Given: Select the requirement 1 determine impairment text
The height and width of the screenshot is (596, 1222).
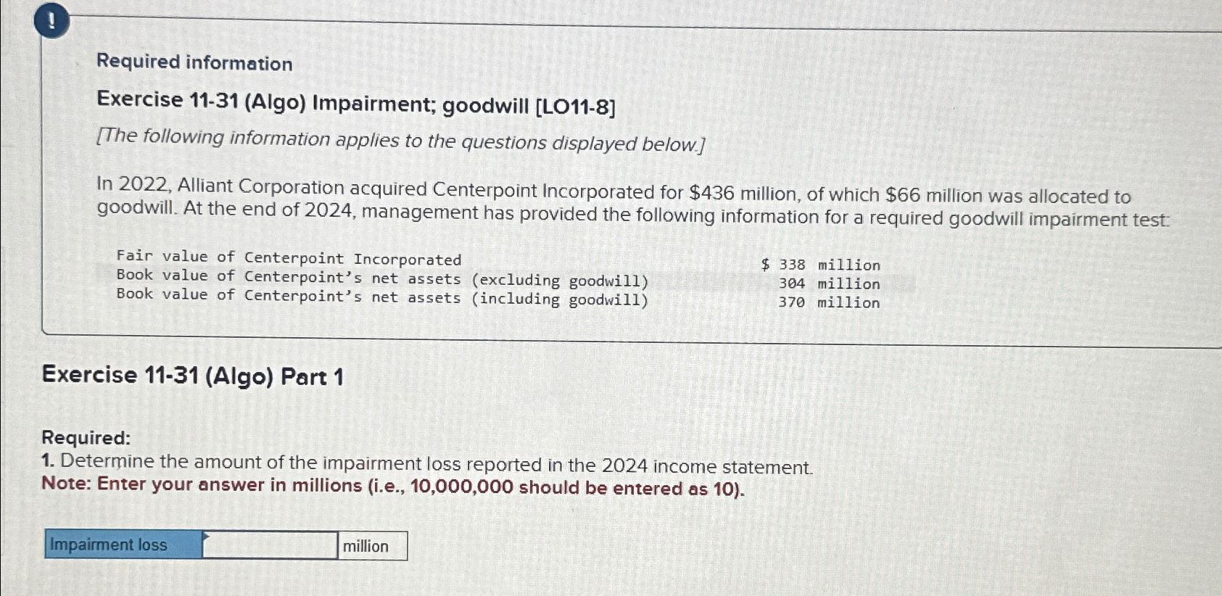Looking at the screenshot, I should tap(428, 463).
